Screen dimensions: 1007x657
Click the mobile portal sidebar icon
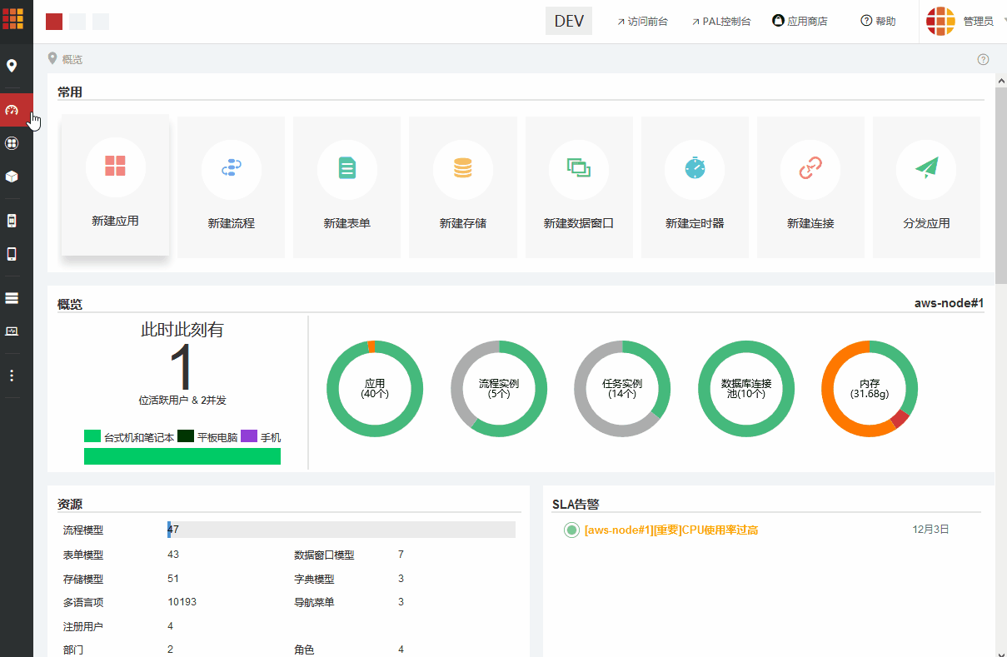point(12,221)
